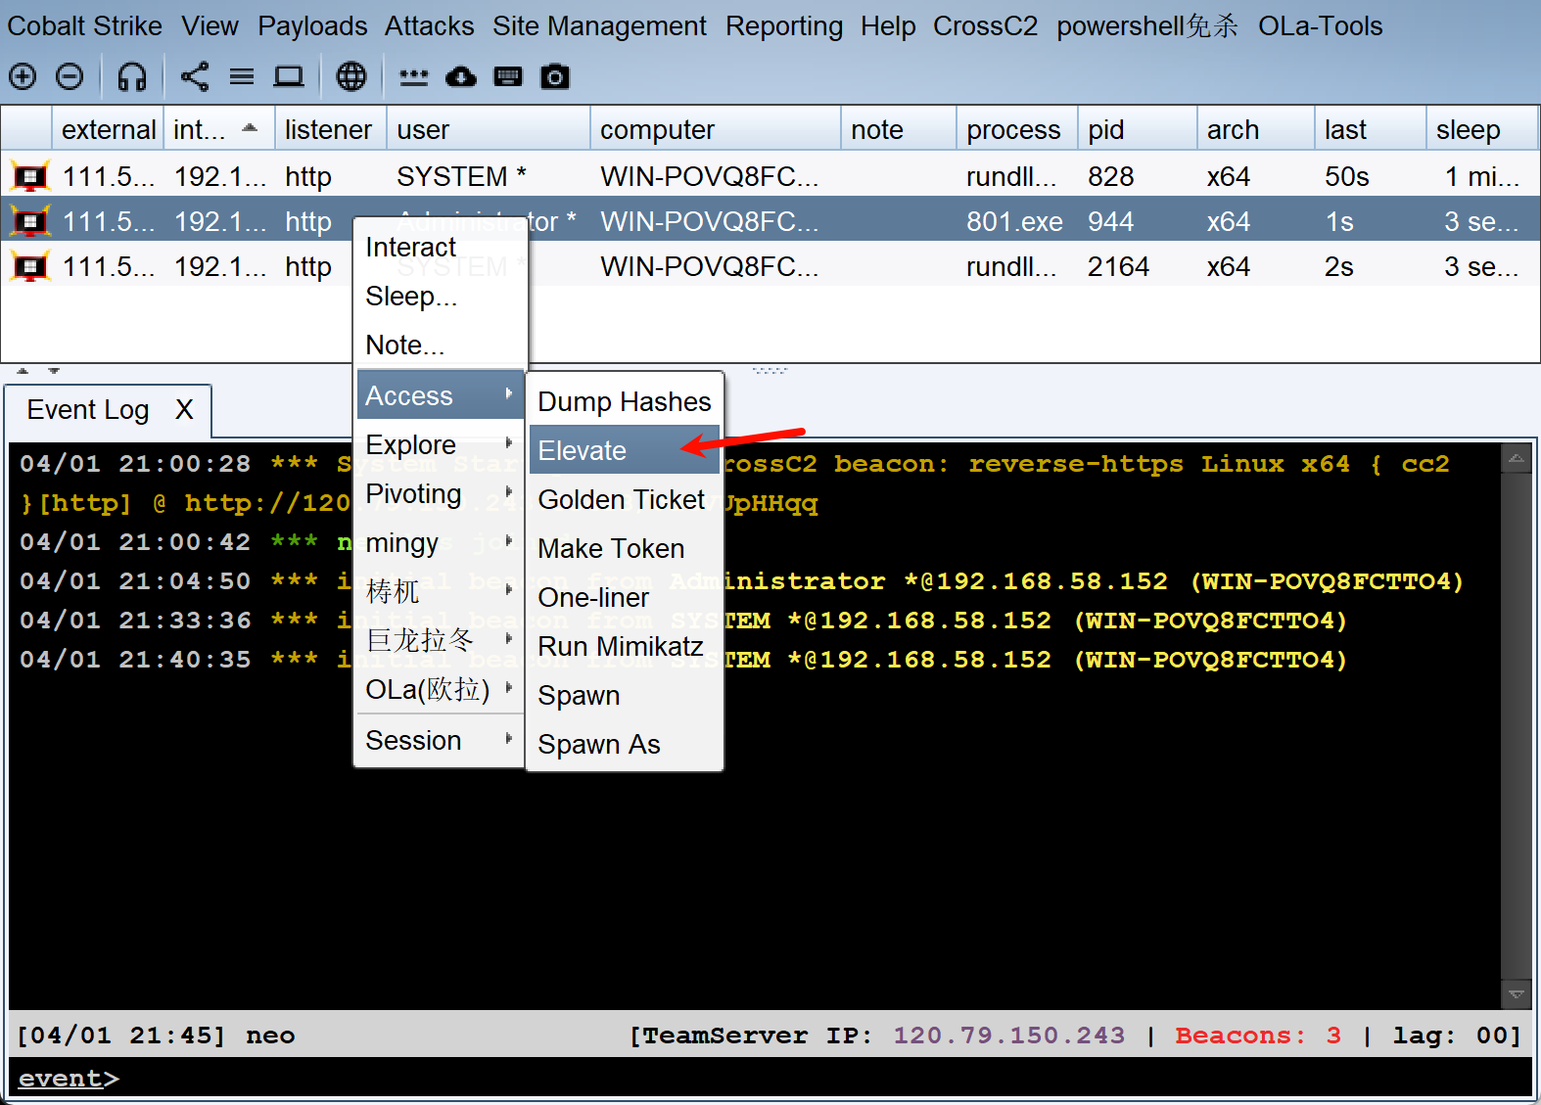Open the Attacks menu
This screenshot has height=1105, width=1541.
pyautogui.click(x=429, y=26)
